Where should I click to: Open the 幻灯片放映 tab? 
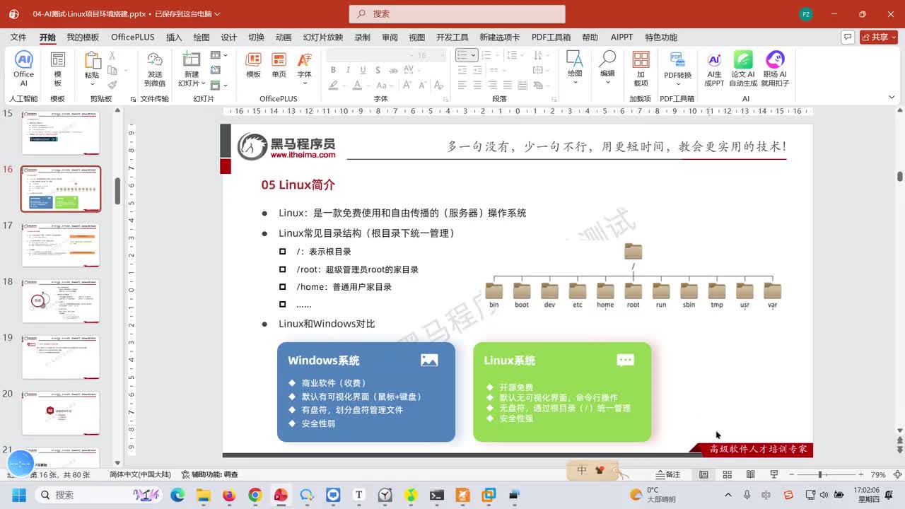(x=323, y=37)
